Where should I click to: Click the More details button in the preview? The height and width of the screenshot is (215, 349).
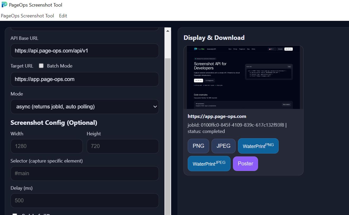point(286,105)
